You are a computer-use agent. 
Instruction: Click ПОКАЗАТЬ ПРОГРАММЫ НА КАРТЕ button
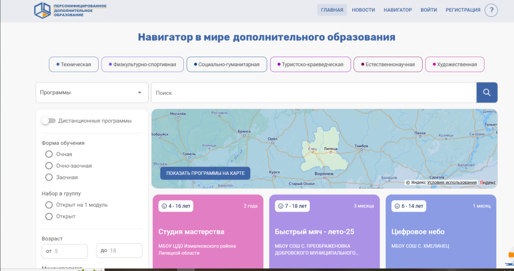click(205, 173)
